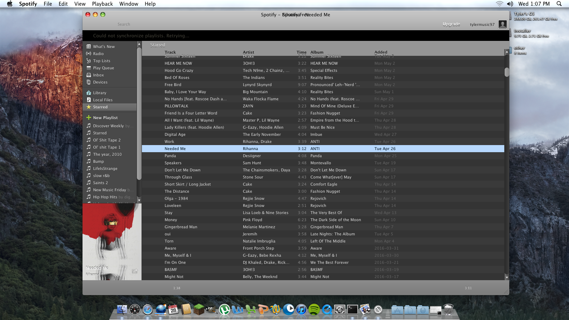The height and width of the screenshot is (320, 569).
Task: Click the track list scroll-down arrow
Action: pyautogui.click(x=507, y=277)
